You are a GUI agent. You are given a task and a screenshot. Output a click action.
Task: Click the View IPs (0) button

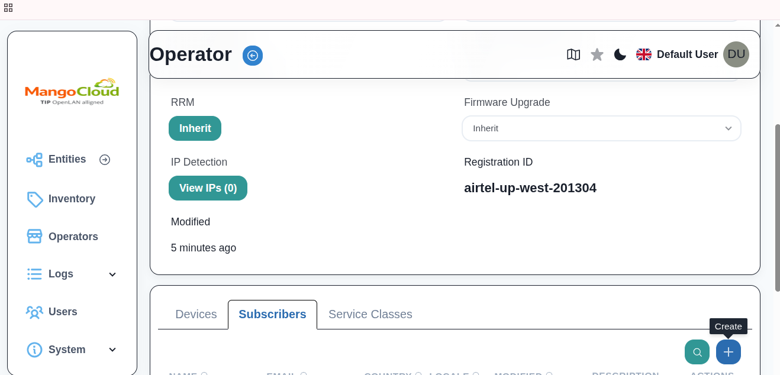(208, 188)
